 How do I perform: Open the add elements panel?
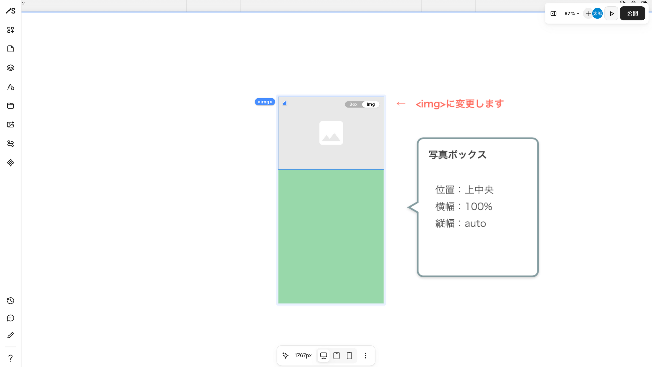10,30
